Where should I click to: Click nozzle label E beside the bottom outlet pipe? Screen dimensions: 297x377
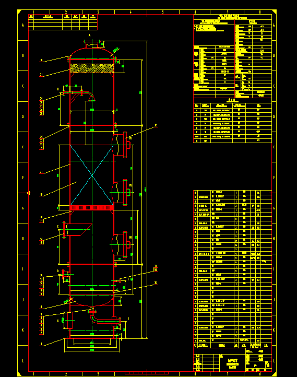click(128, 319)
